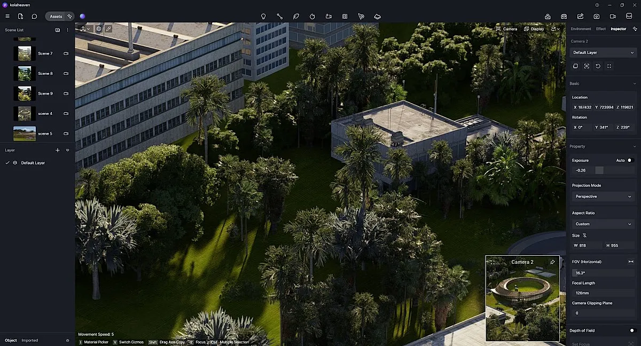Toggle camera icon for Scene 9
This screenshot has width=641, height=346.
click(x=66, y=93)
